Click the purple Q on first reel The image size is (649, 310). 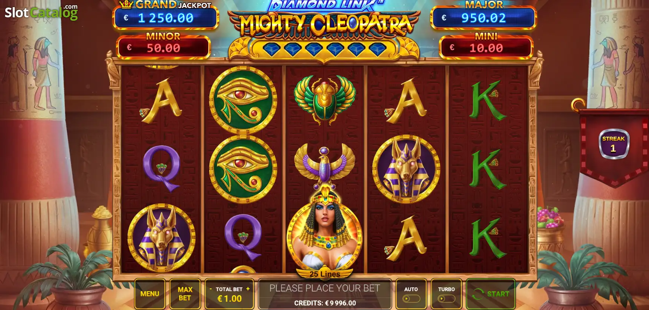click(x=161, y=169)
